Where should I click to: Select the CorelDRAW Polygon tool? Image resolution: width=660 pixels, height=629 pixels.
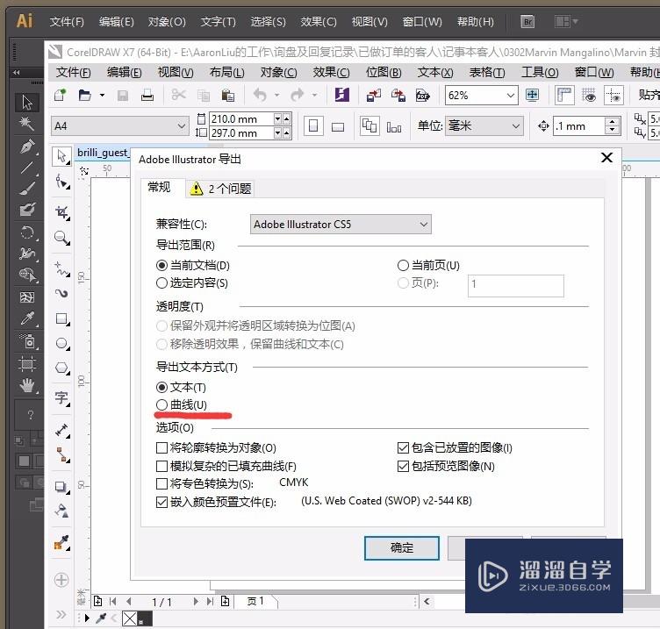(x=61, y=368)
